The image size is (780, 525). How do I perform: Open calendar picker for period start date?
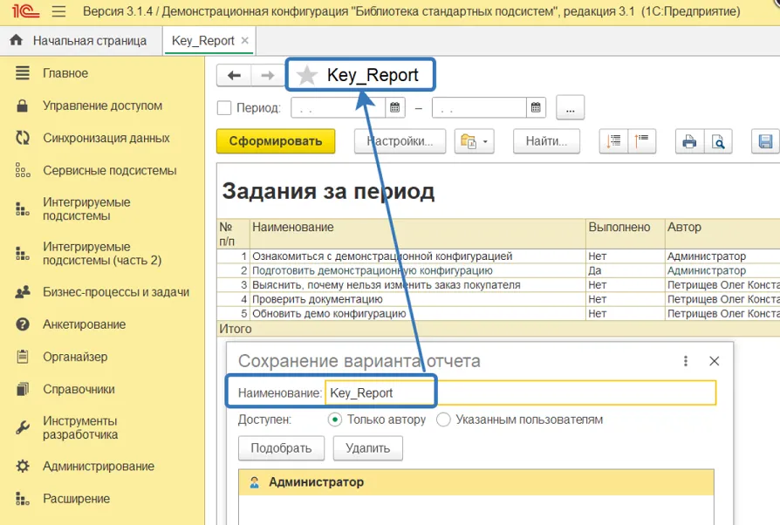tap(395, 108)
